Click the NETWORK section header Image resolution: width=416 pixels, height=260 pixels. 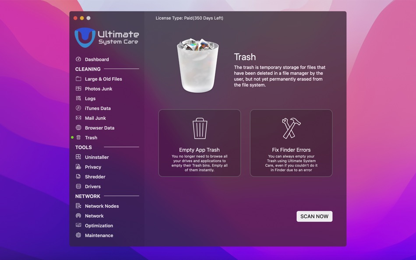(x=88, y=197)
